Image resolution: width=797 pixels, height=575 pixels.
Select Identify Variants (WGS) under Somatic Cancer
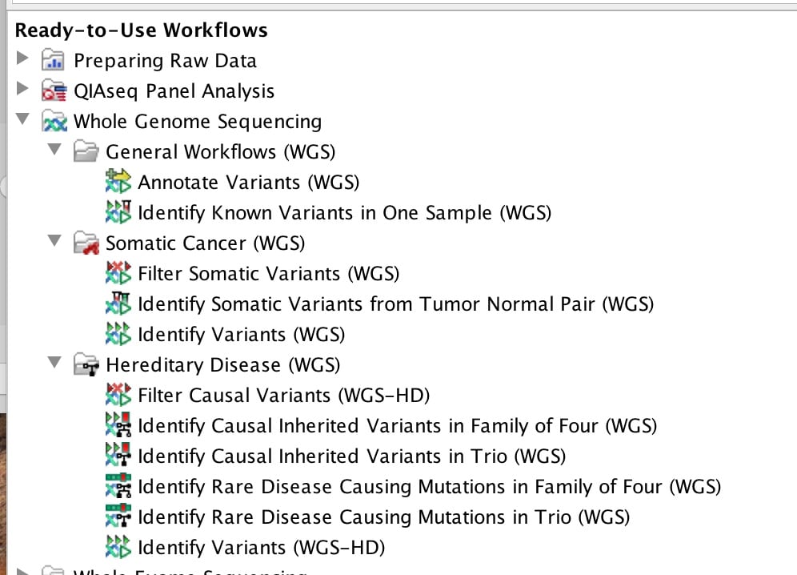click(242, 335)
